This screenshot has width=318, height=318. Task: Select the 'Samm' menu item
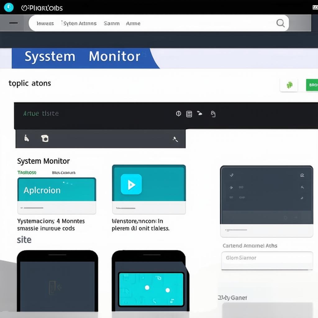coord(111,23)
